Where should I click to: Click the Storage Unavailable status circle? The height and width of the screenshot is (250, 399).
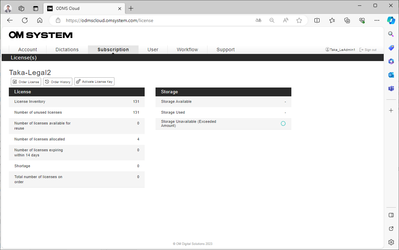point(283,123)
